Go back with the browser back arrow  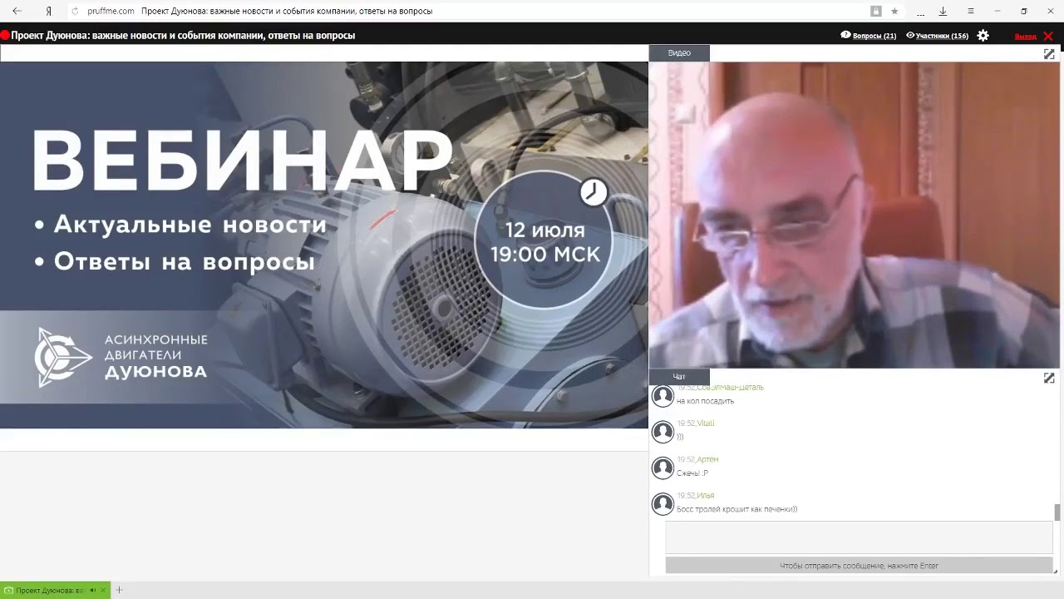coord(17,11)
